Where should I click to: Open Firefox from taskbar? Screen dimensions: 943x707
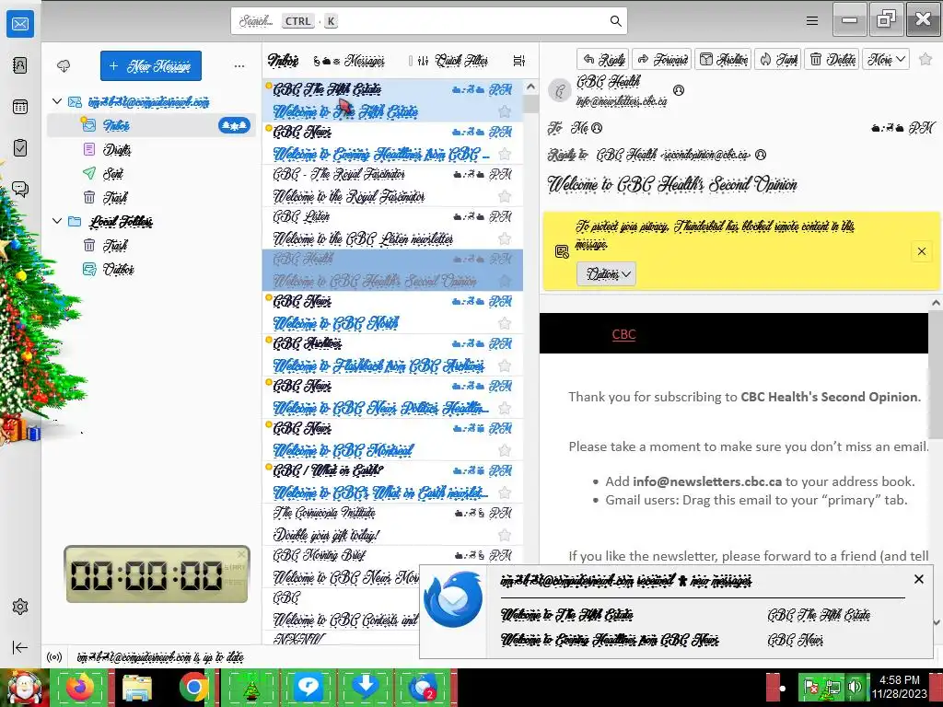click(80, 687)
